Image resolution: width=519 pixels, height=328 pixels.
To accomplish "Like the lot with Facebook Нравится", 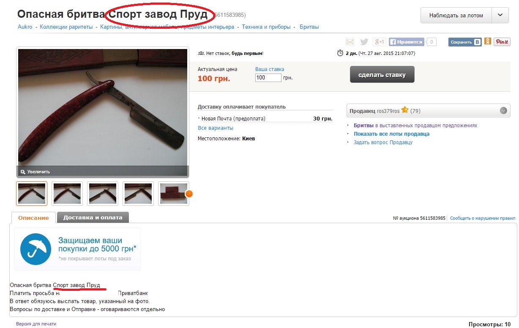I will coord(406,42).
